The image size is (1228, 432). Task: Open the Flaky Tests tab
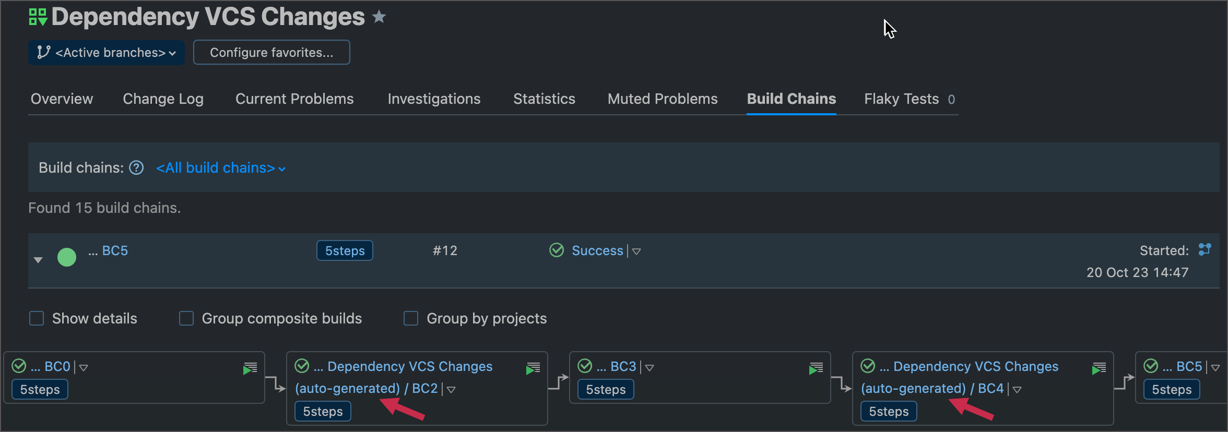[x=901, y=99]
